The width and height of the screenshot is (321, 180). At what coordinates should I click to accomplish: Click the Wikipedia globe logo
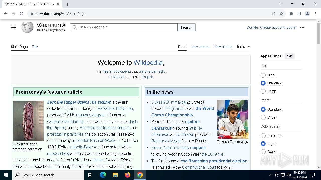click(27, 27)
